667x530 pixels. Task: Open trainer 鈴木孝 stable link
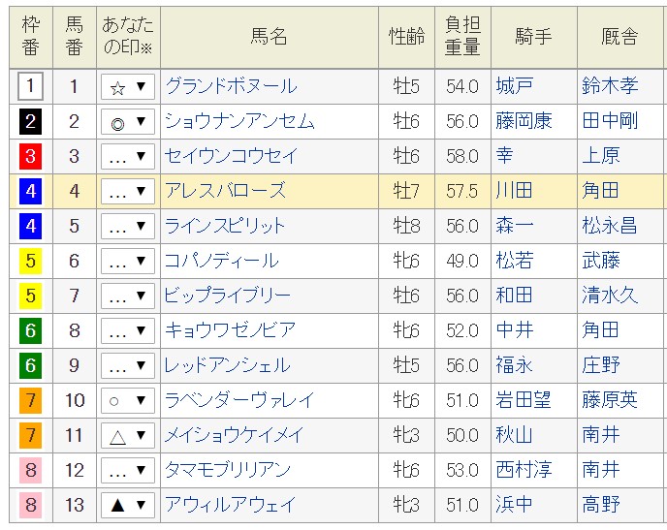(x=609, y=86)
